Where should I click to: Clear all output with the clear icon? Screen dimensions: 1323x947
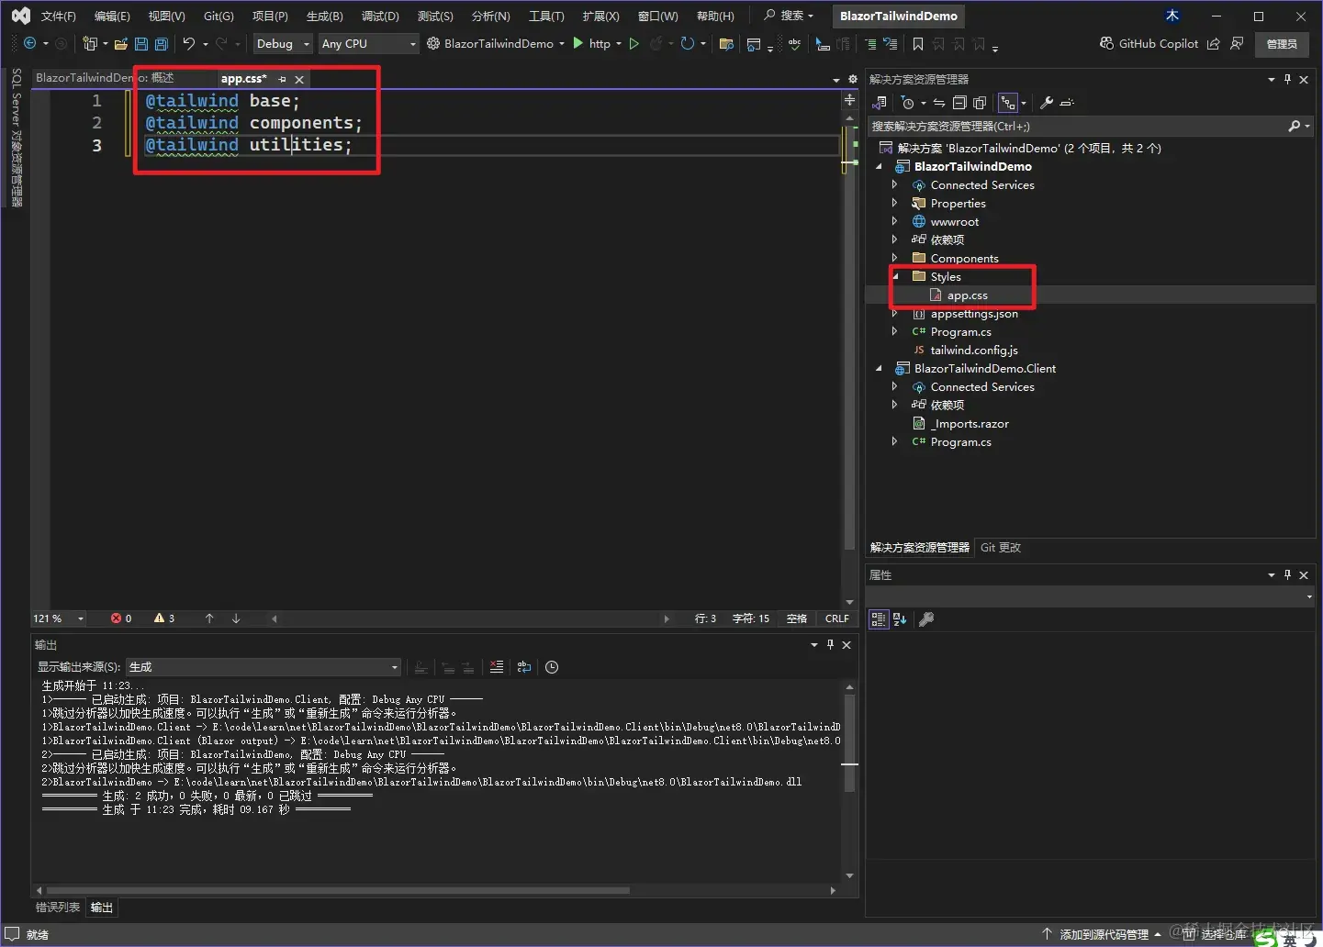tap(497, 667)
